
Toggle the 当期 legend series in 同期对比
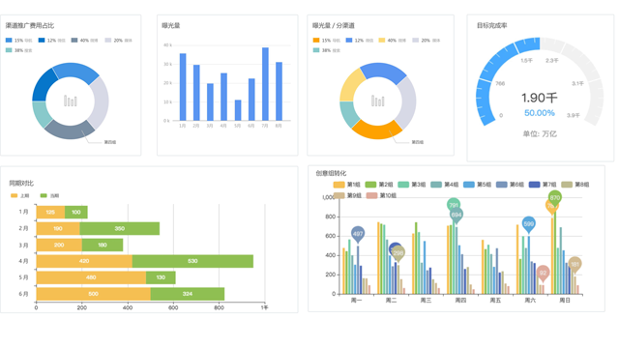(x=49, y=195)
